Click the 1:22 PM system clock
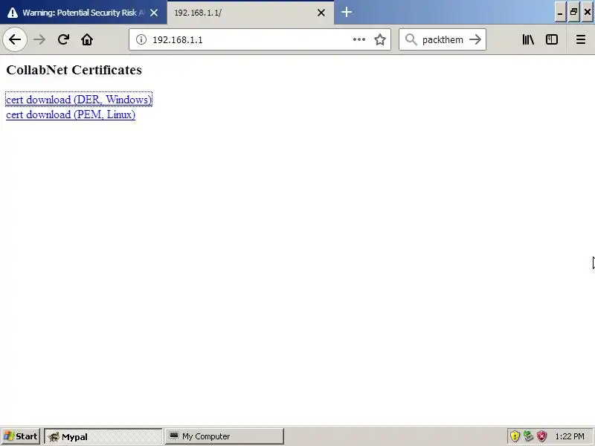This screenshot has height=446, width=595. 570,436
